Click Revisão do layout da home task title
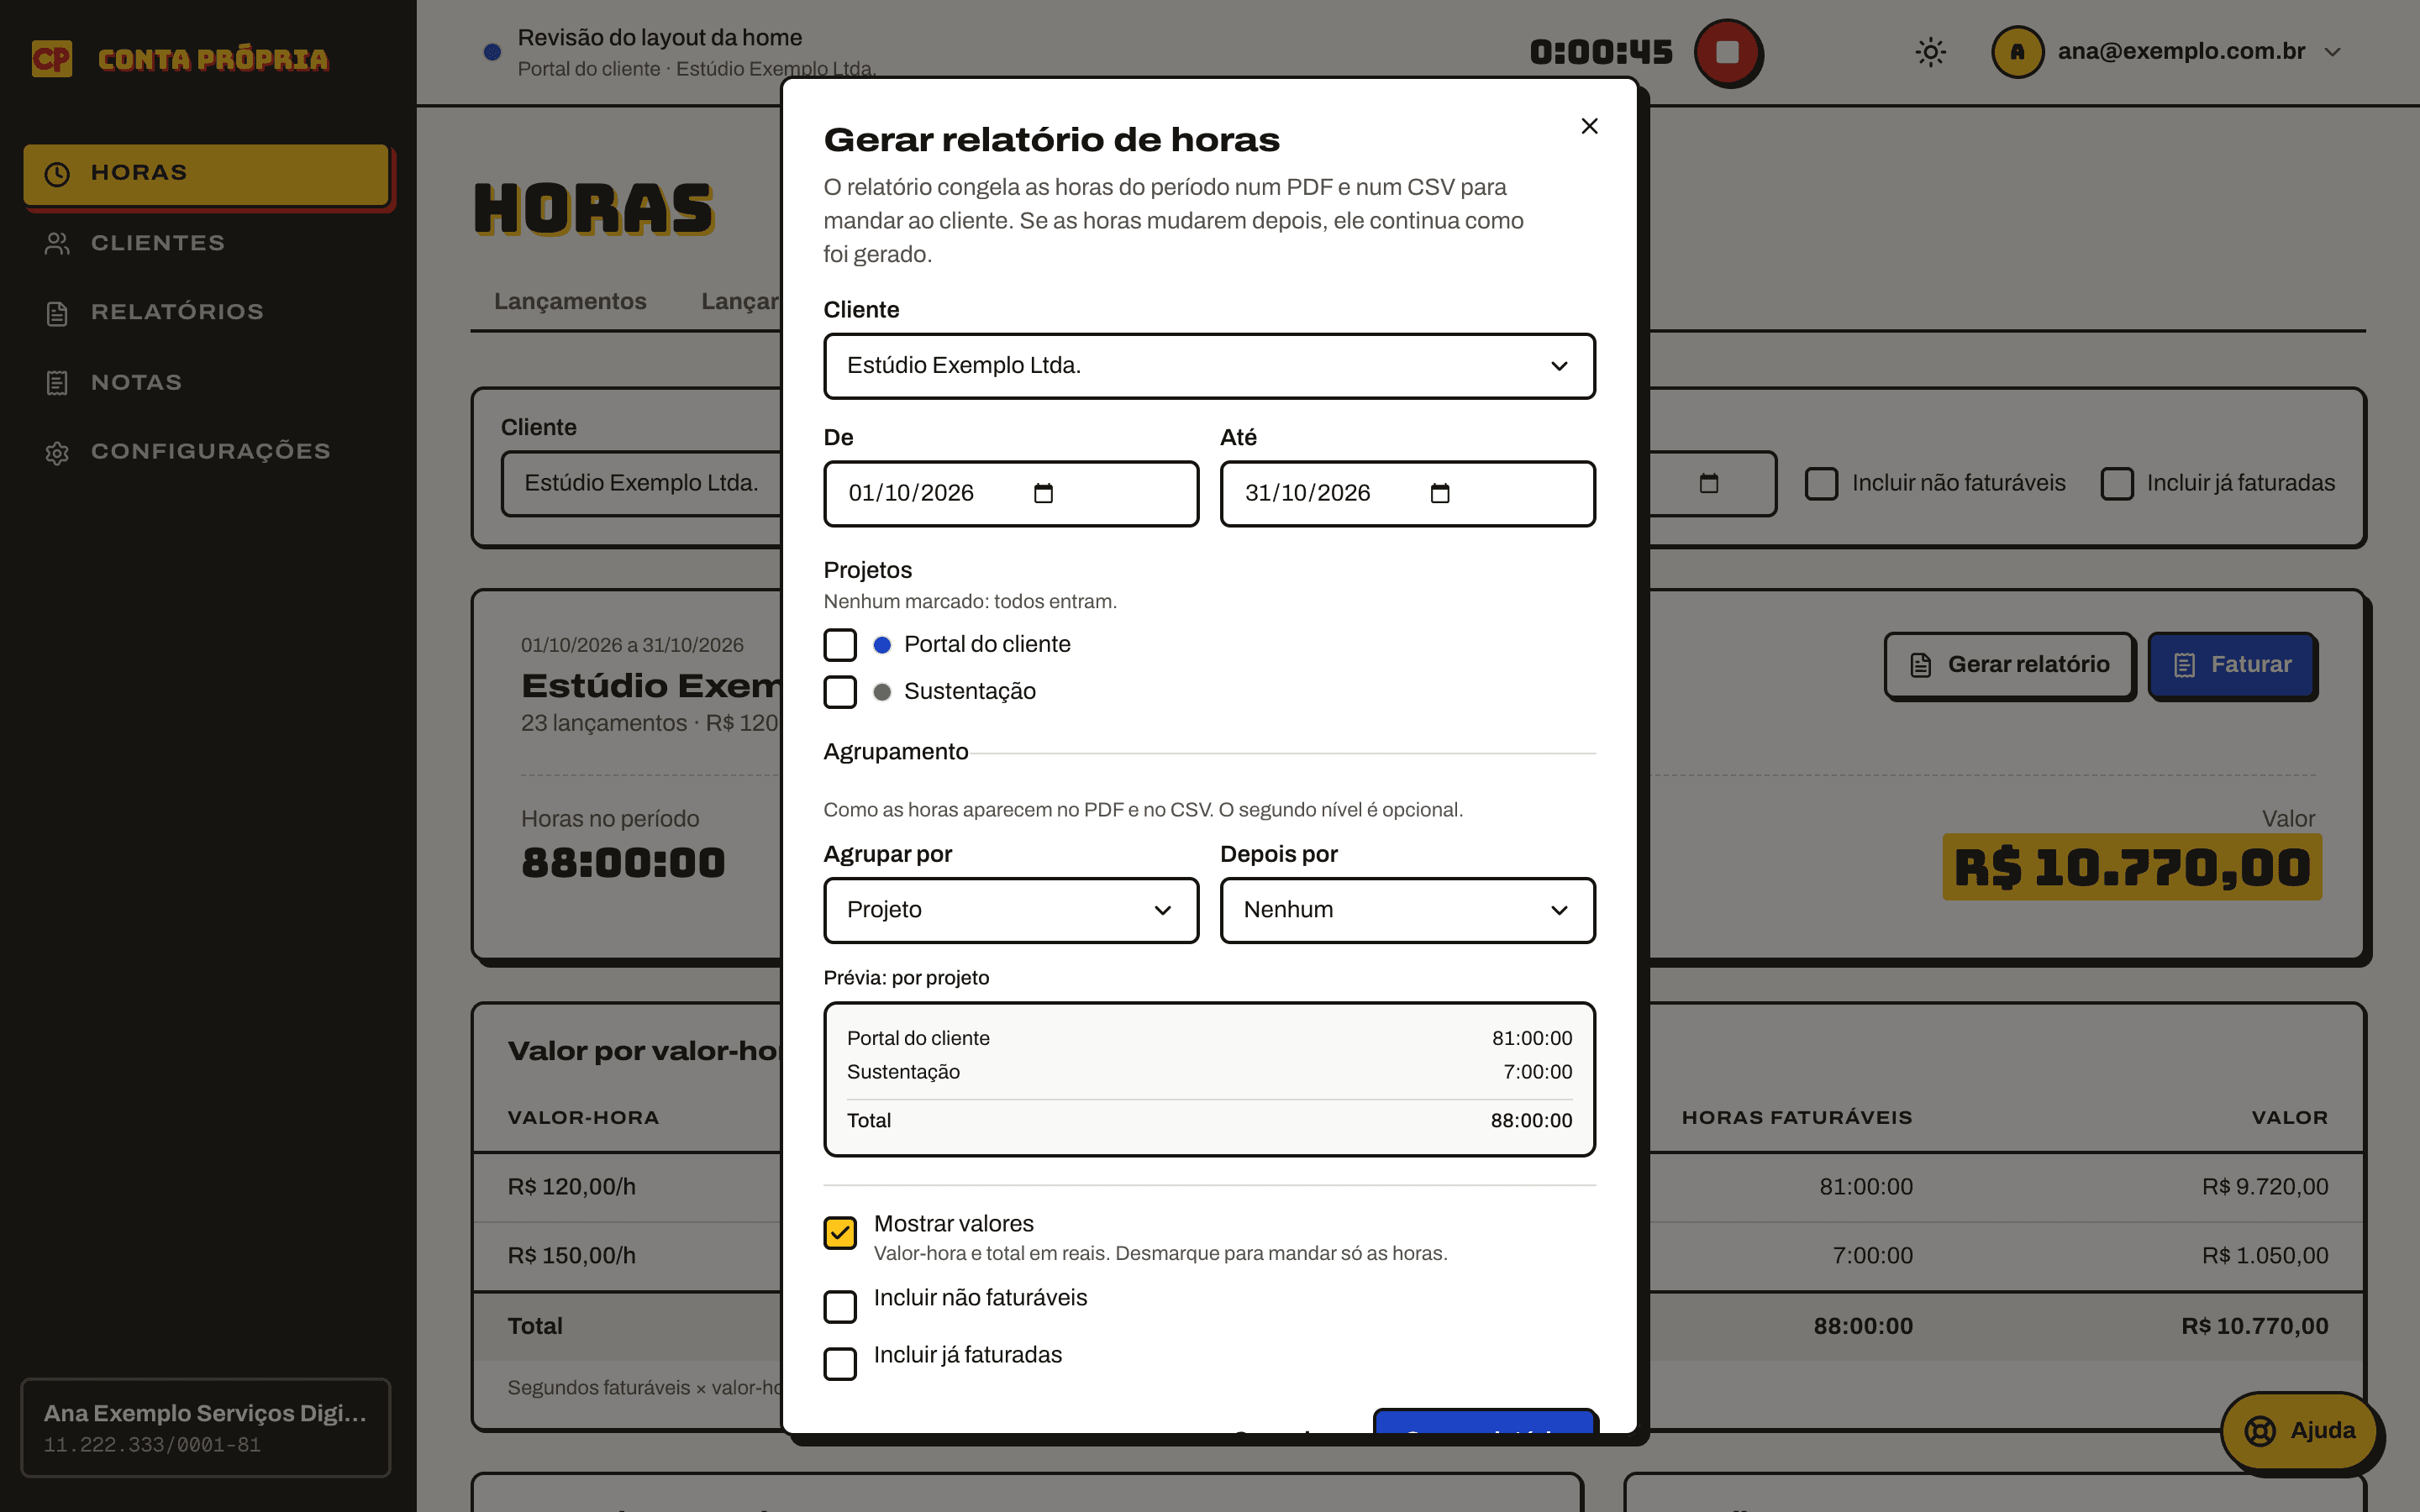This screenshot has width=2420, height=1512. (660, 38)
